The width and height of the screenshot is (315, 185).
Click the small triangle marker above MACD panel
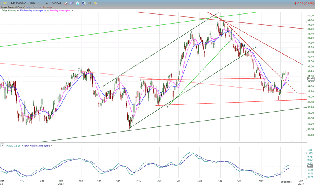click(291, 141)
